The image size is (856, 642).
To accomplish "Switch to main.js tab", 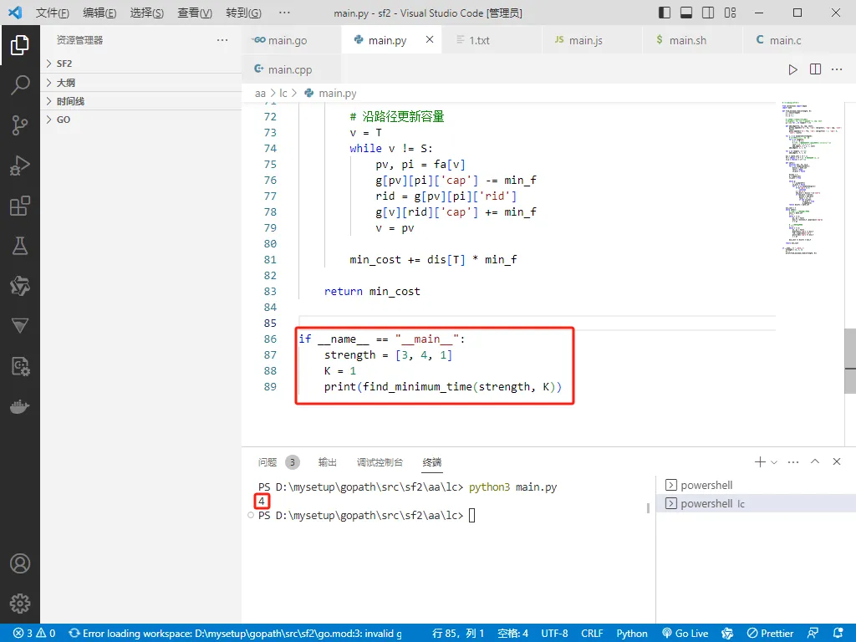I will pyautogui.click(x=592, y=40).
